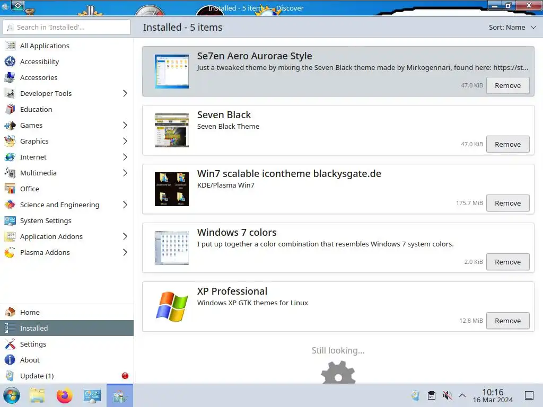543x407 pixels.
Task: Click the Seven Black title text
Action: [224, 114]
